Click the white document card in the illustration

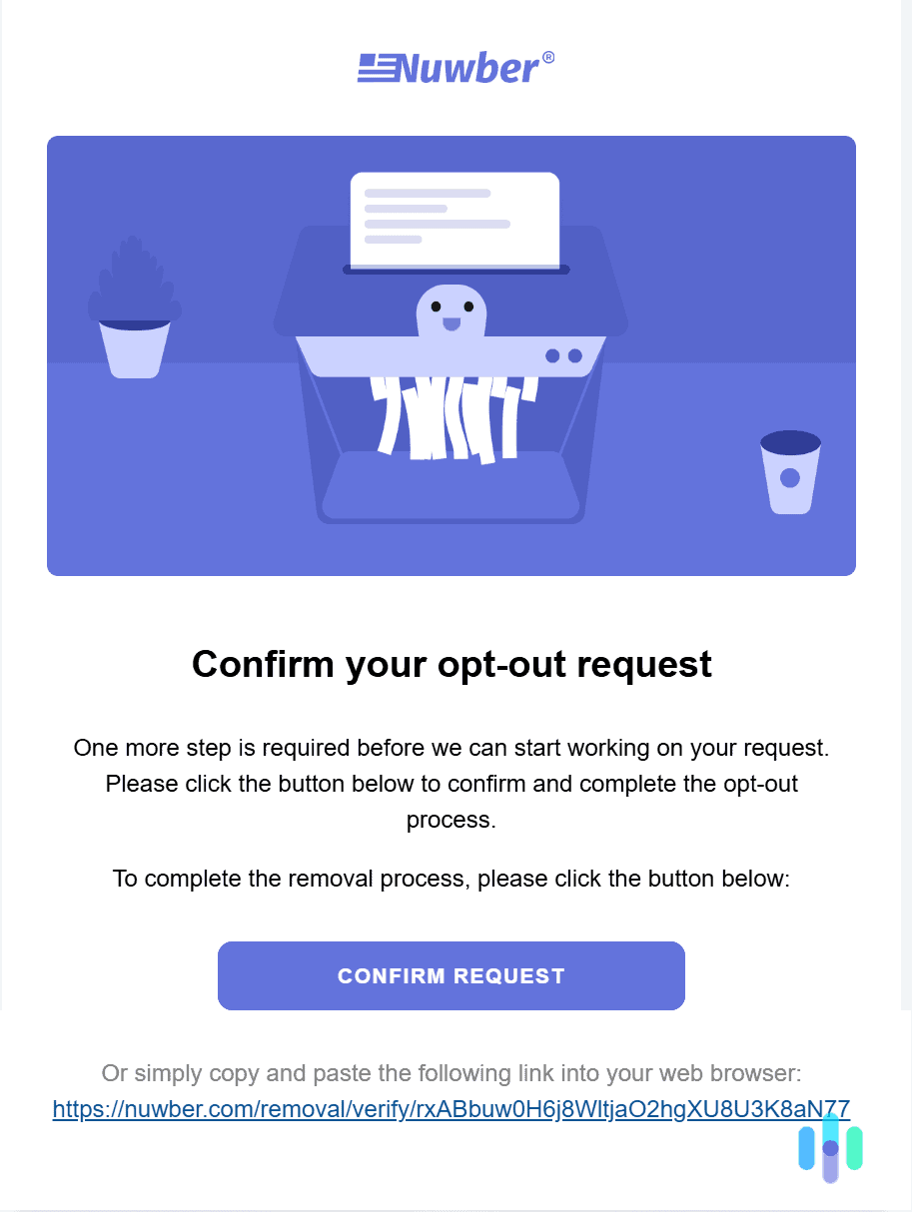coord(455,220)
